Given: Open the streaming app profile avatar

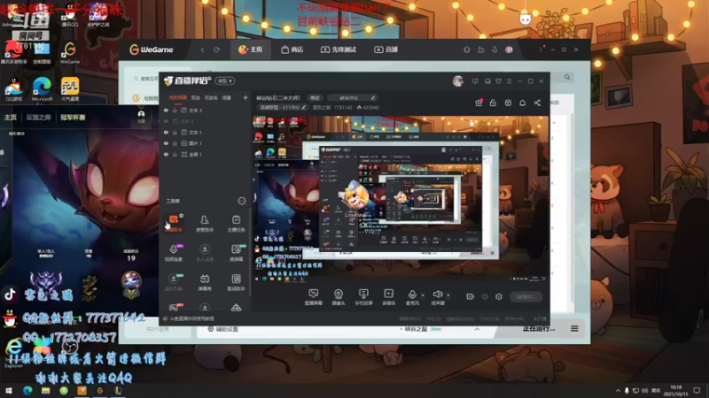Looking at the screenshot, I should tap(458, 81).
